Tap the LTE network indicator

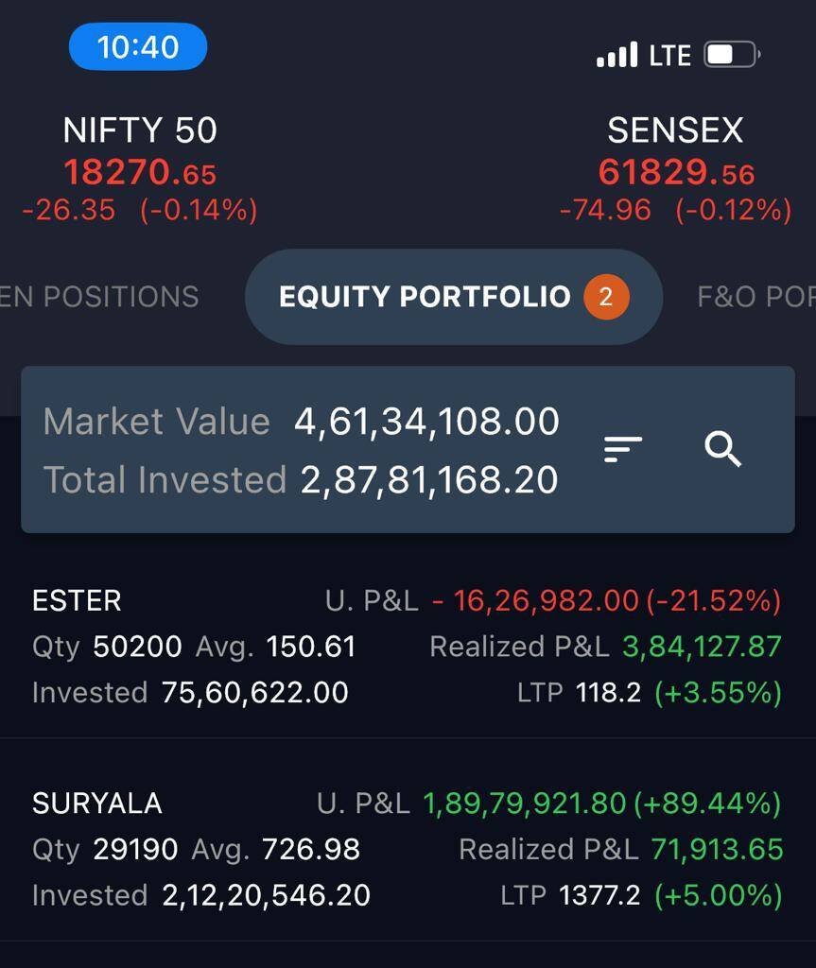pyautogui.click(x=670, y=56)
